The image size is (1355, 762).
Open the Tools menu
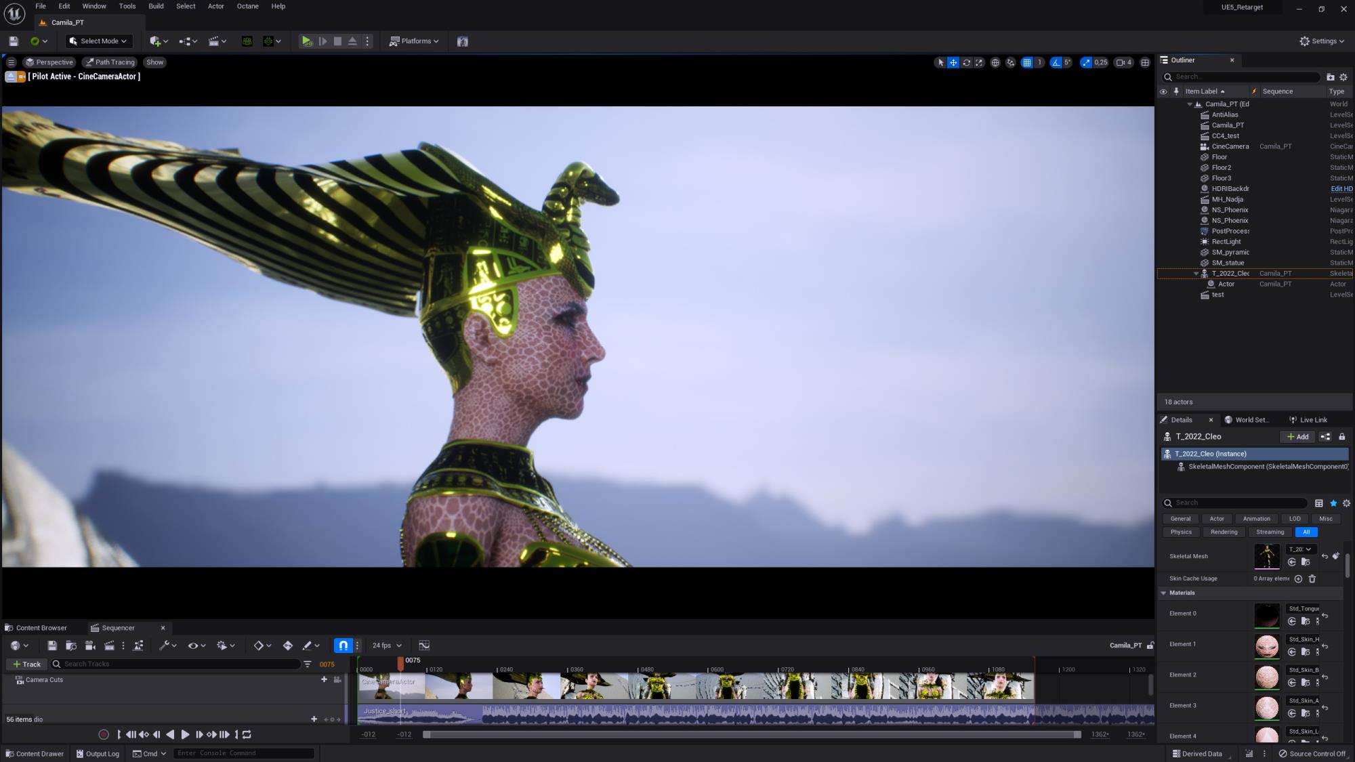(127, 6)
